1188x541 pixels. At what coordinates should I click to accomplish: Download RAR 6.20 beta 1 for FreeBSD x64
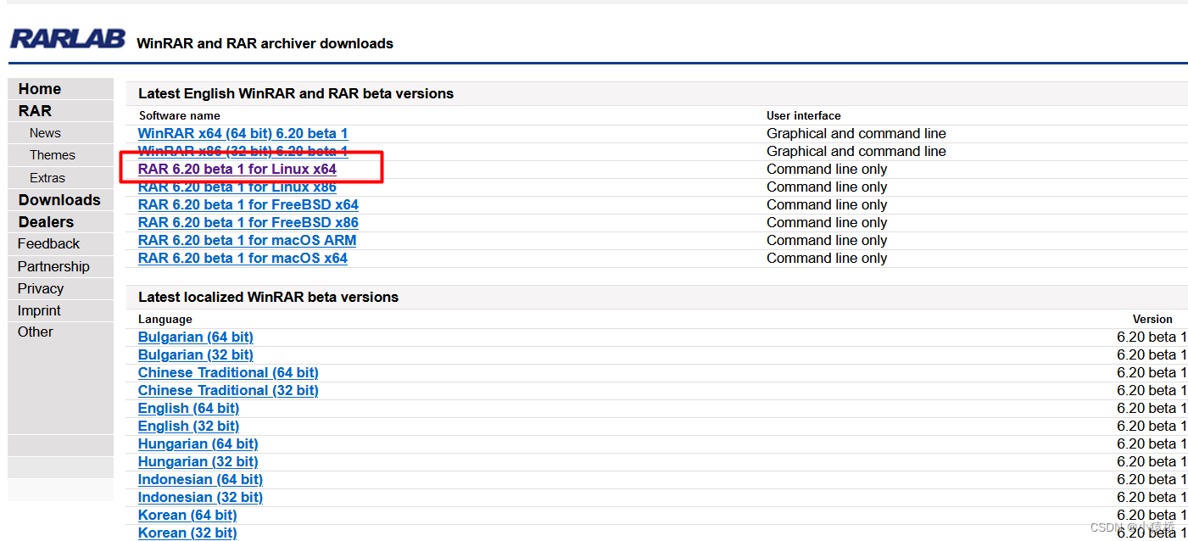coord(248,205)
